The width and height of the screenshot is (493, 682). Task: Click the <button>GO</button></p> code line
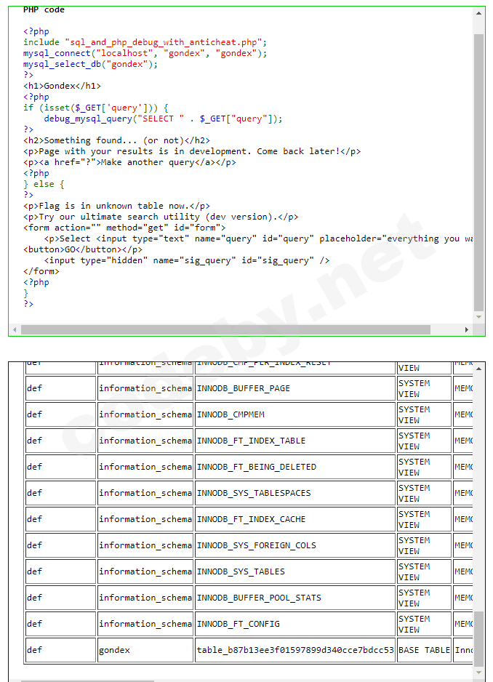[x=83, y=249]
